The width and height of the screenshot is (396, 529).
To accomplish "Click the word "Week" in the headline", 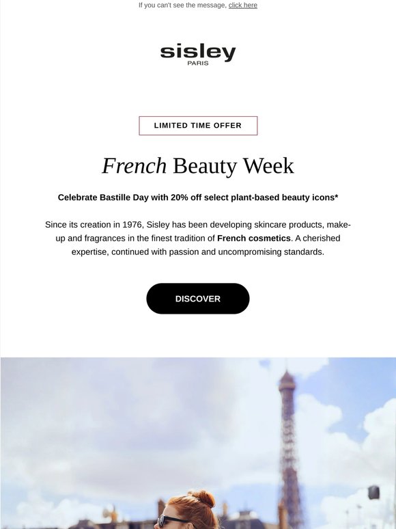I will tap(268, 165).
